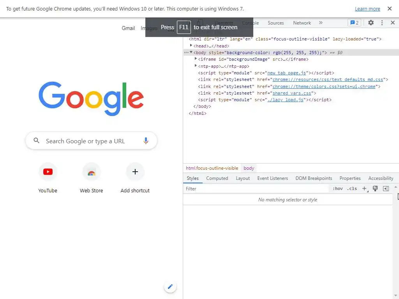
Task: Select html.focus-outline-visible in the breadcrumb
Action: click(212, 168)
